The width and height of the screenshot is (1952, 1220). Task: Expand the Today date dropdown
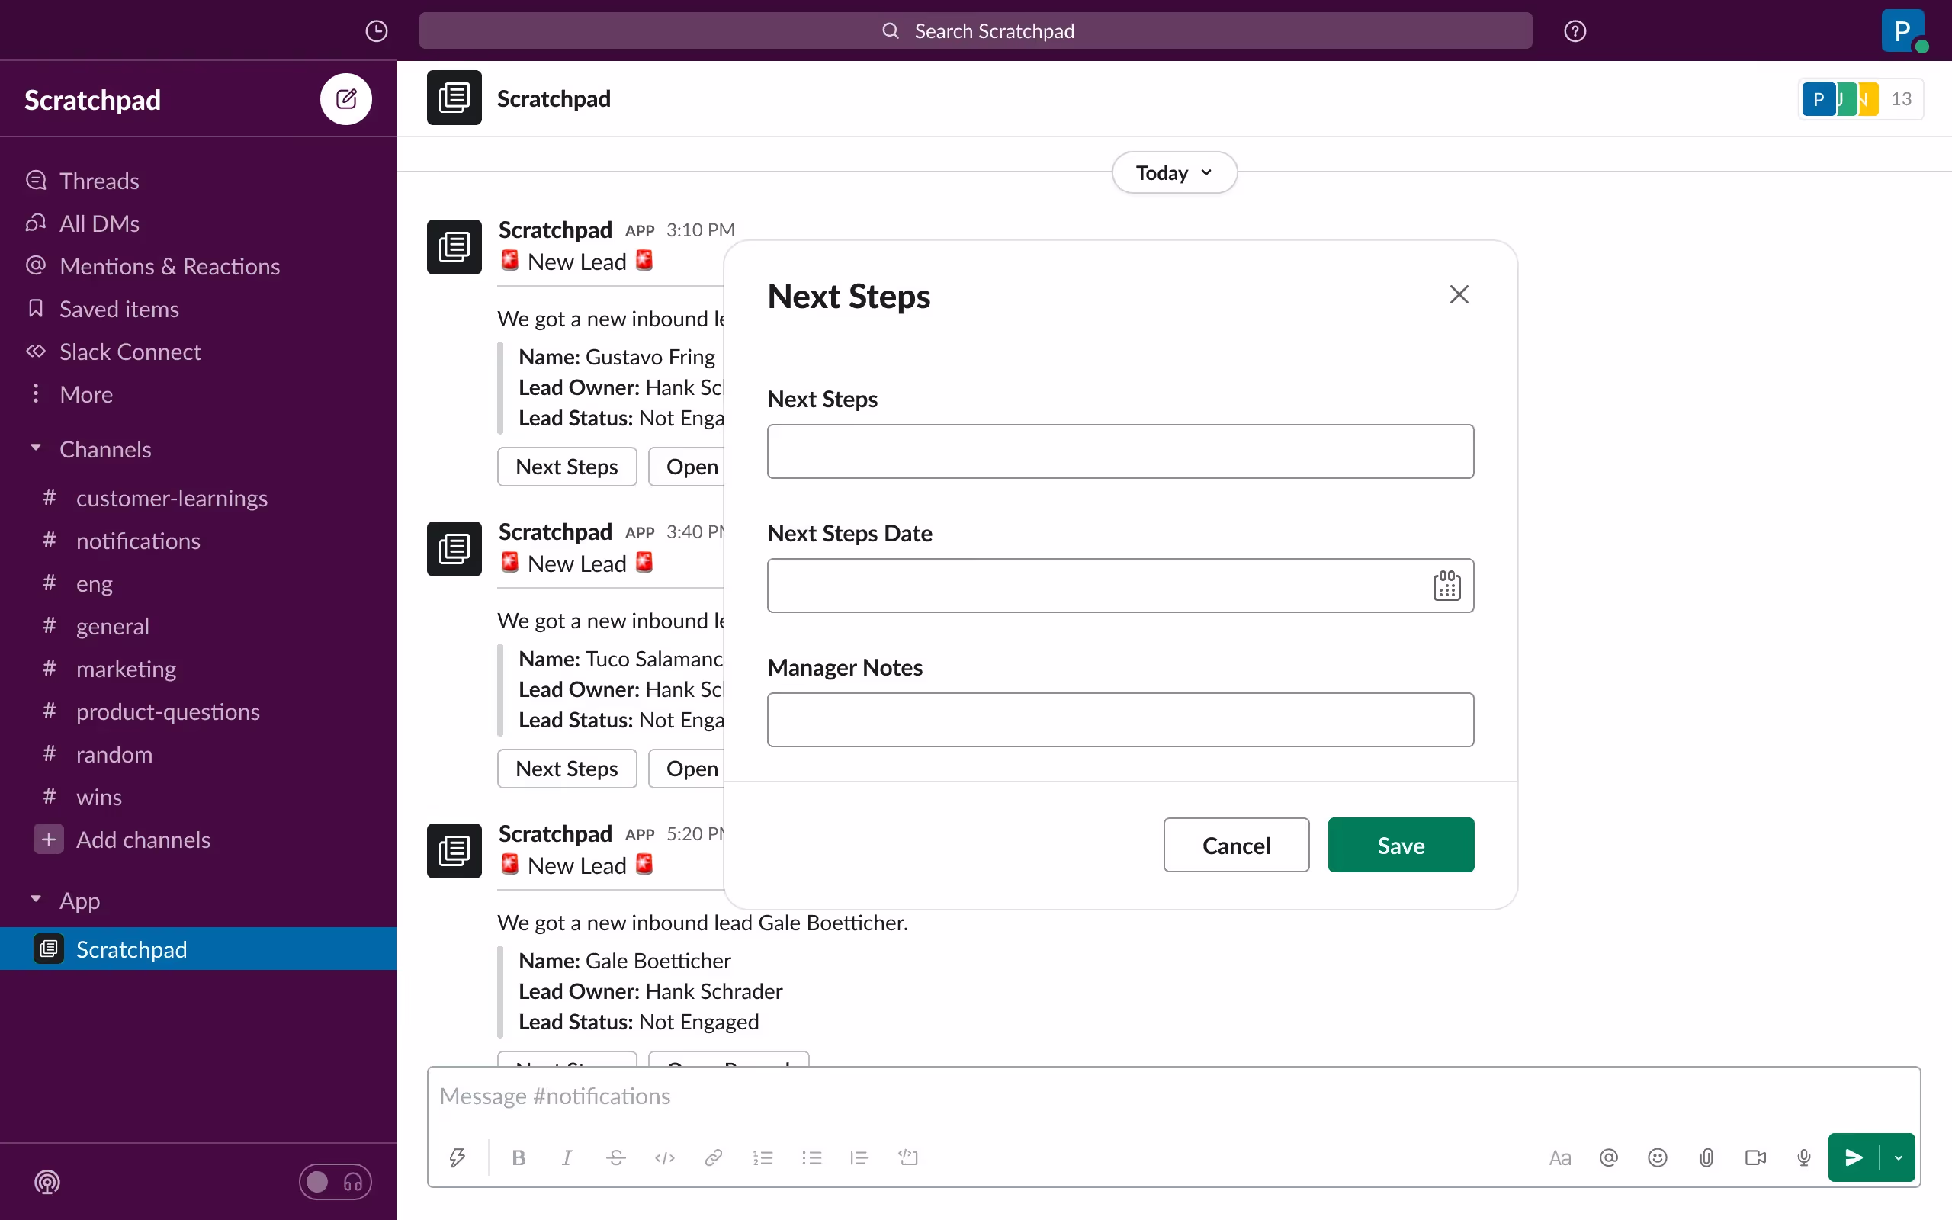point(1173,172)
